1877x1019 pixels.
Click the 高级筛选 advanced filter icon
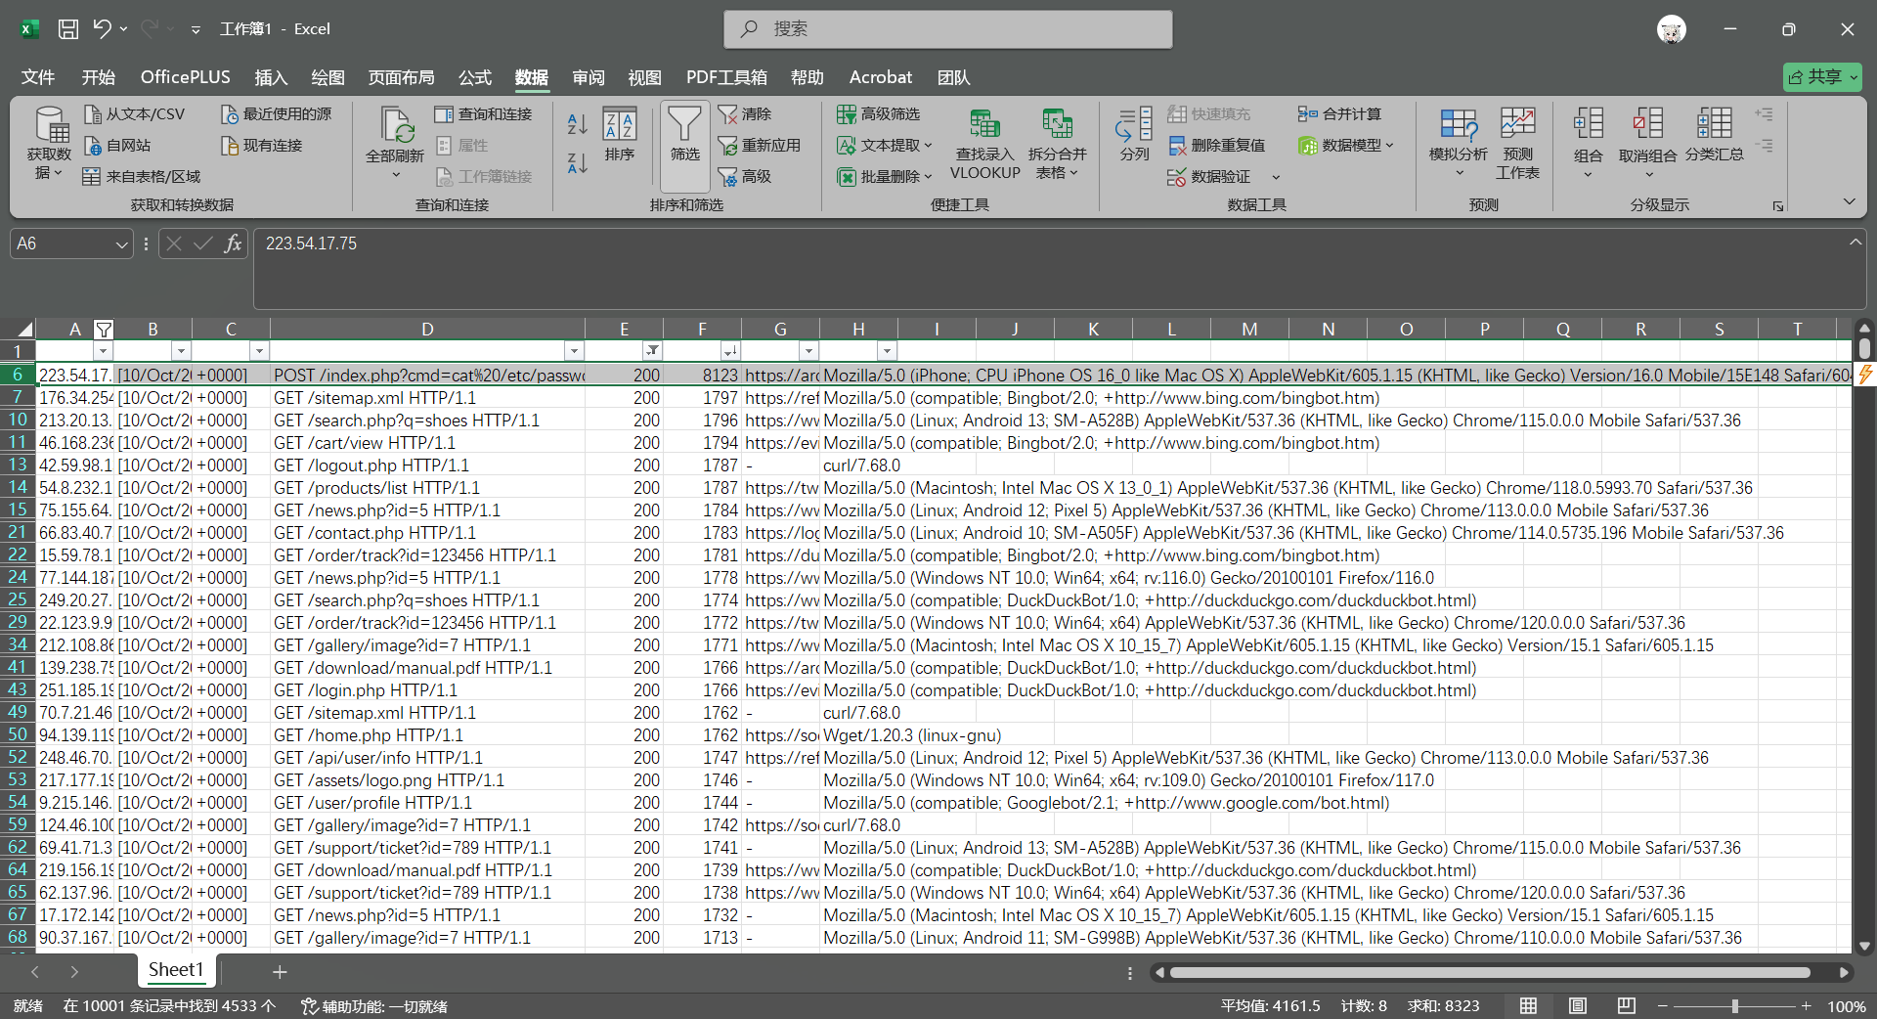[879, 113]
